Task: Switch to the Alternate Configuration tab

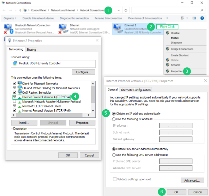Action: coord(136,90)
